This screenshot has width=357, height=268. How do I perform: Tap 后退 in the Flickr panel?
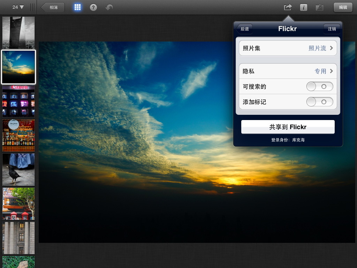point(244,29)
